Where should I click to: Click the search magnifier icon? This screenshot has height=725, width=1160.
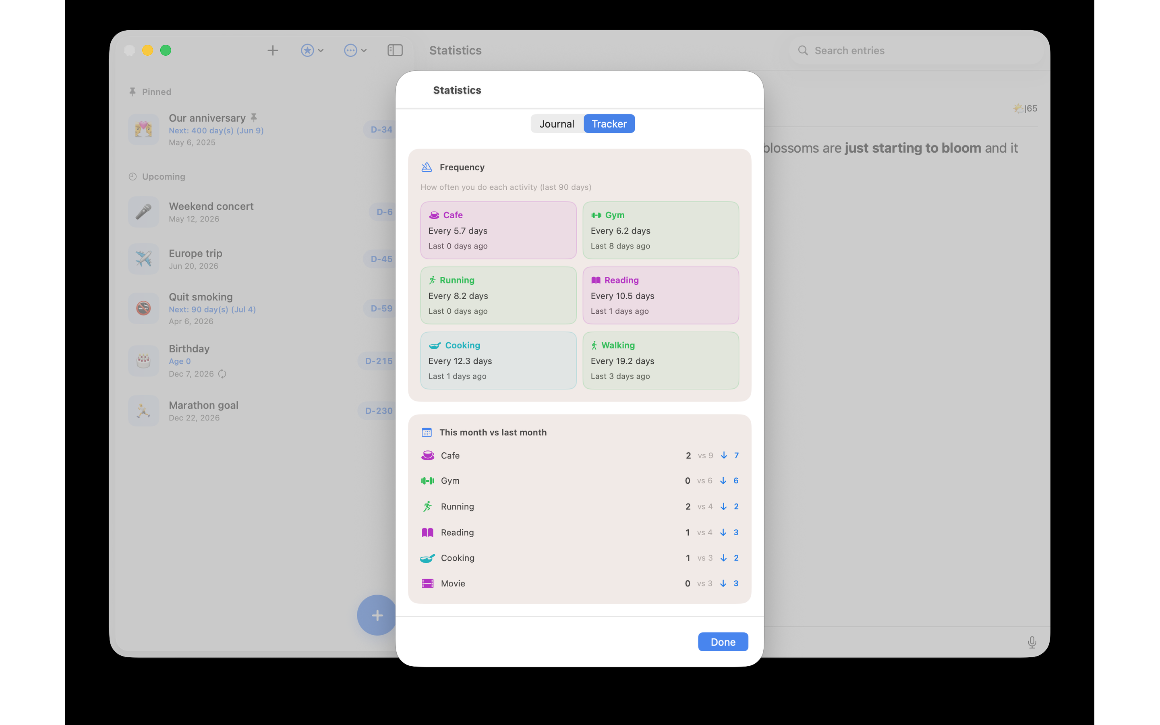click(x=803, y=50)
